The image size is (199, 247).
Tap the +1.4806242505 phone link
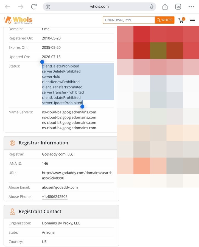[x=55, y=197]
